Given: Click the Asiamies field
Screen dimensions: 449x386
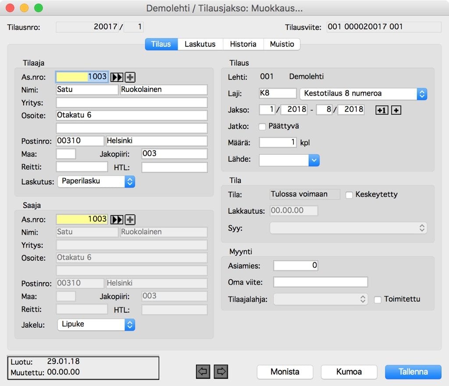Looking at the screenshot, I should [296, 266].
